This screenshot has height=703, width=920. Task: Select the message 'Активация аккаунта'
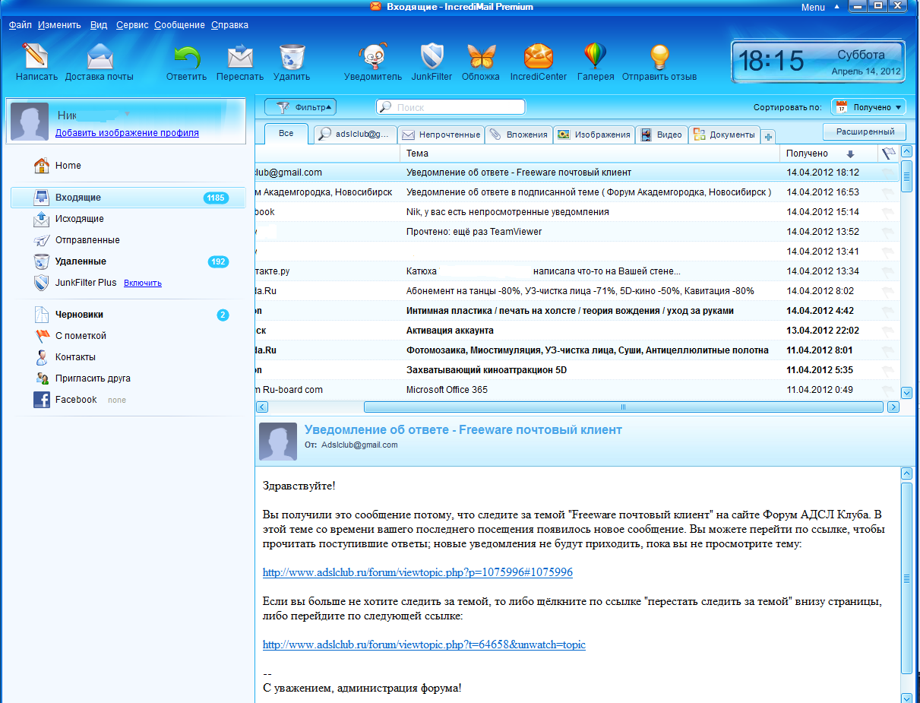[577, 331]
